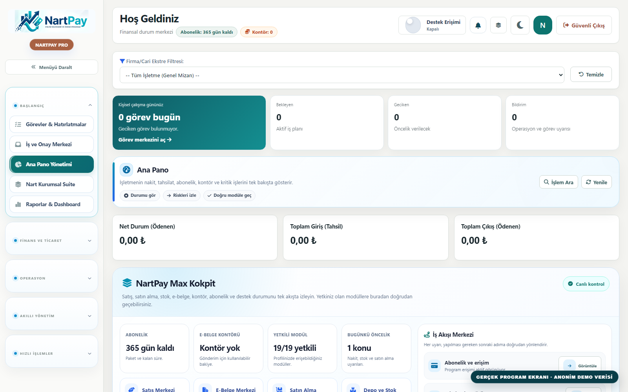
Task: Click the Nart Kurumsal Suite stack icon
Action: [18, 184]
